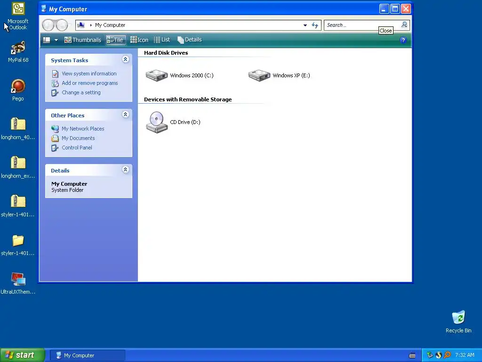Select the styler-1-401 zip archive on desktop

click(x=18, y=206)
